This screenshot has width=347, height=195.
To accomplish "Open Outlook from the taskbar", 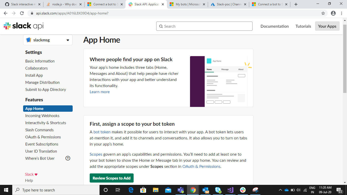I will [206, 190].
